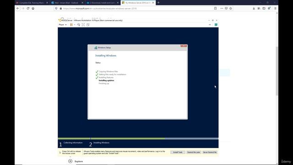Click the browser forward arrow
This screenshot has width=293, height=165.
(23, 8)
